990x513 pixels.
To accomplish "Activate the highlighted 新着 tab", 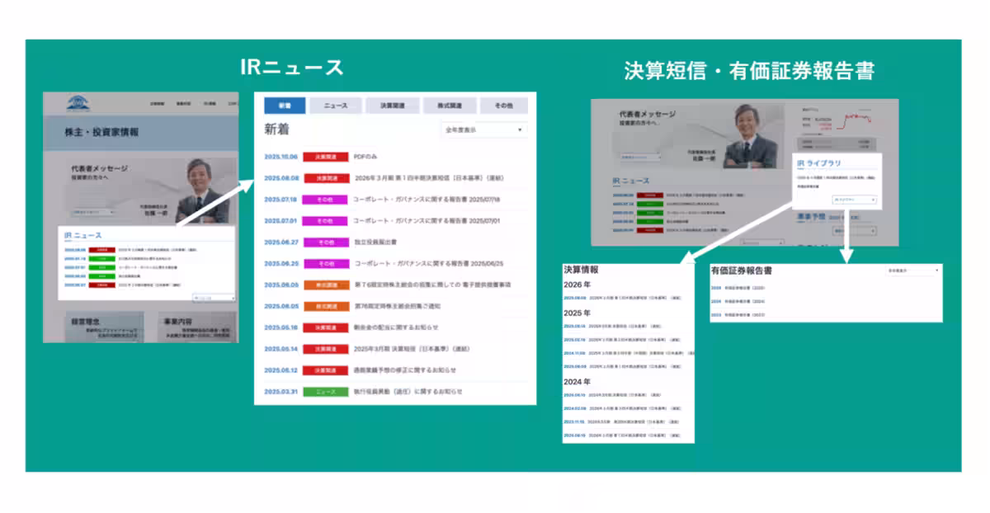I will 285,105.
